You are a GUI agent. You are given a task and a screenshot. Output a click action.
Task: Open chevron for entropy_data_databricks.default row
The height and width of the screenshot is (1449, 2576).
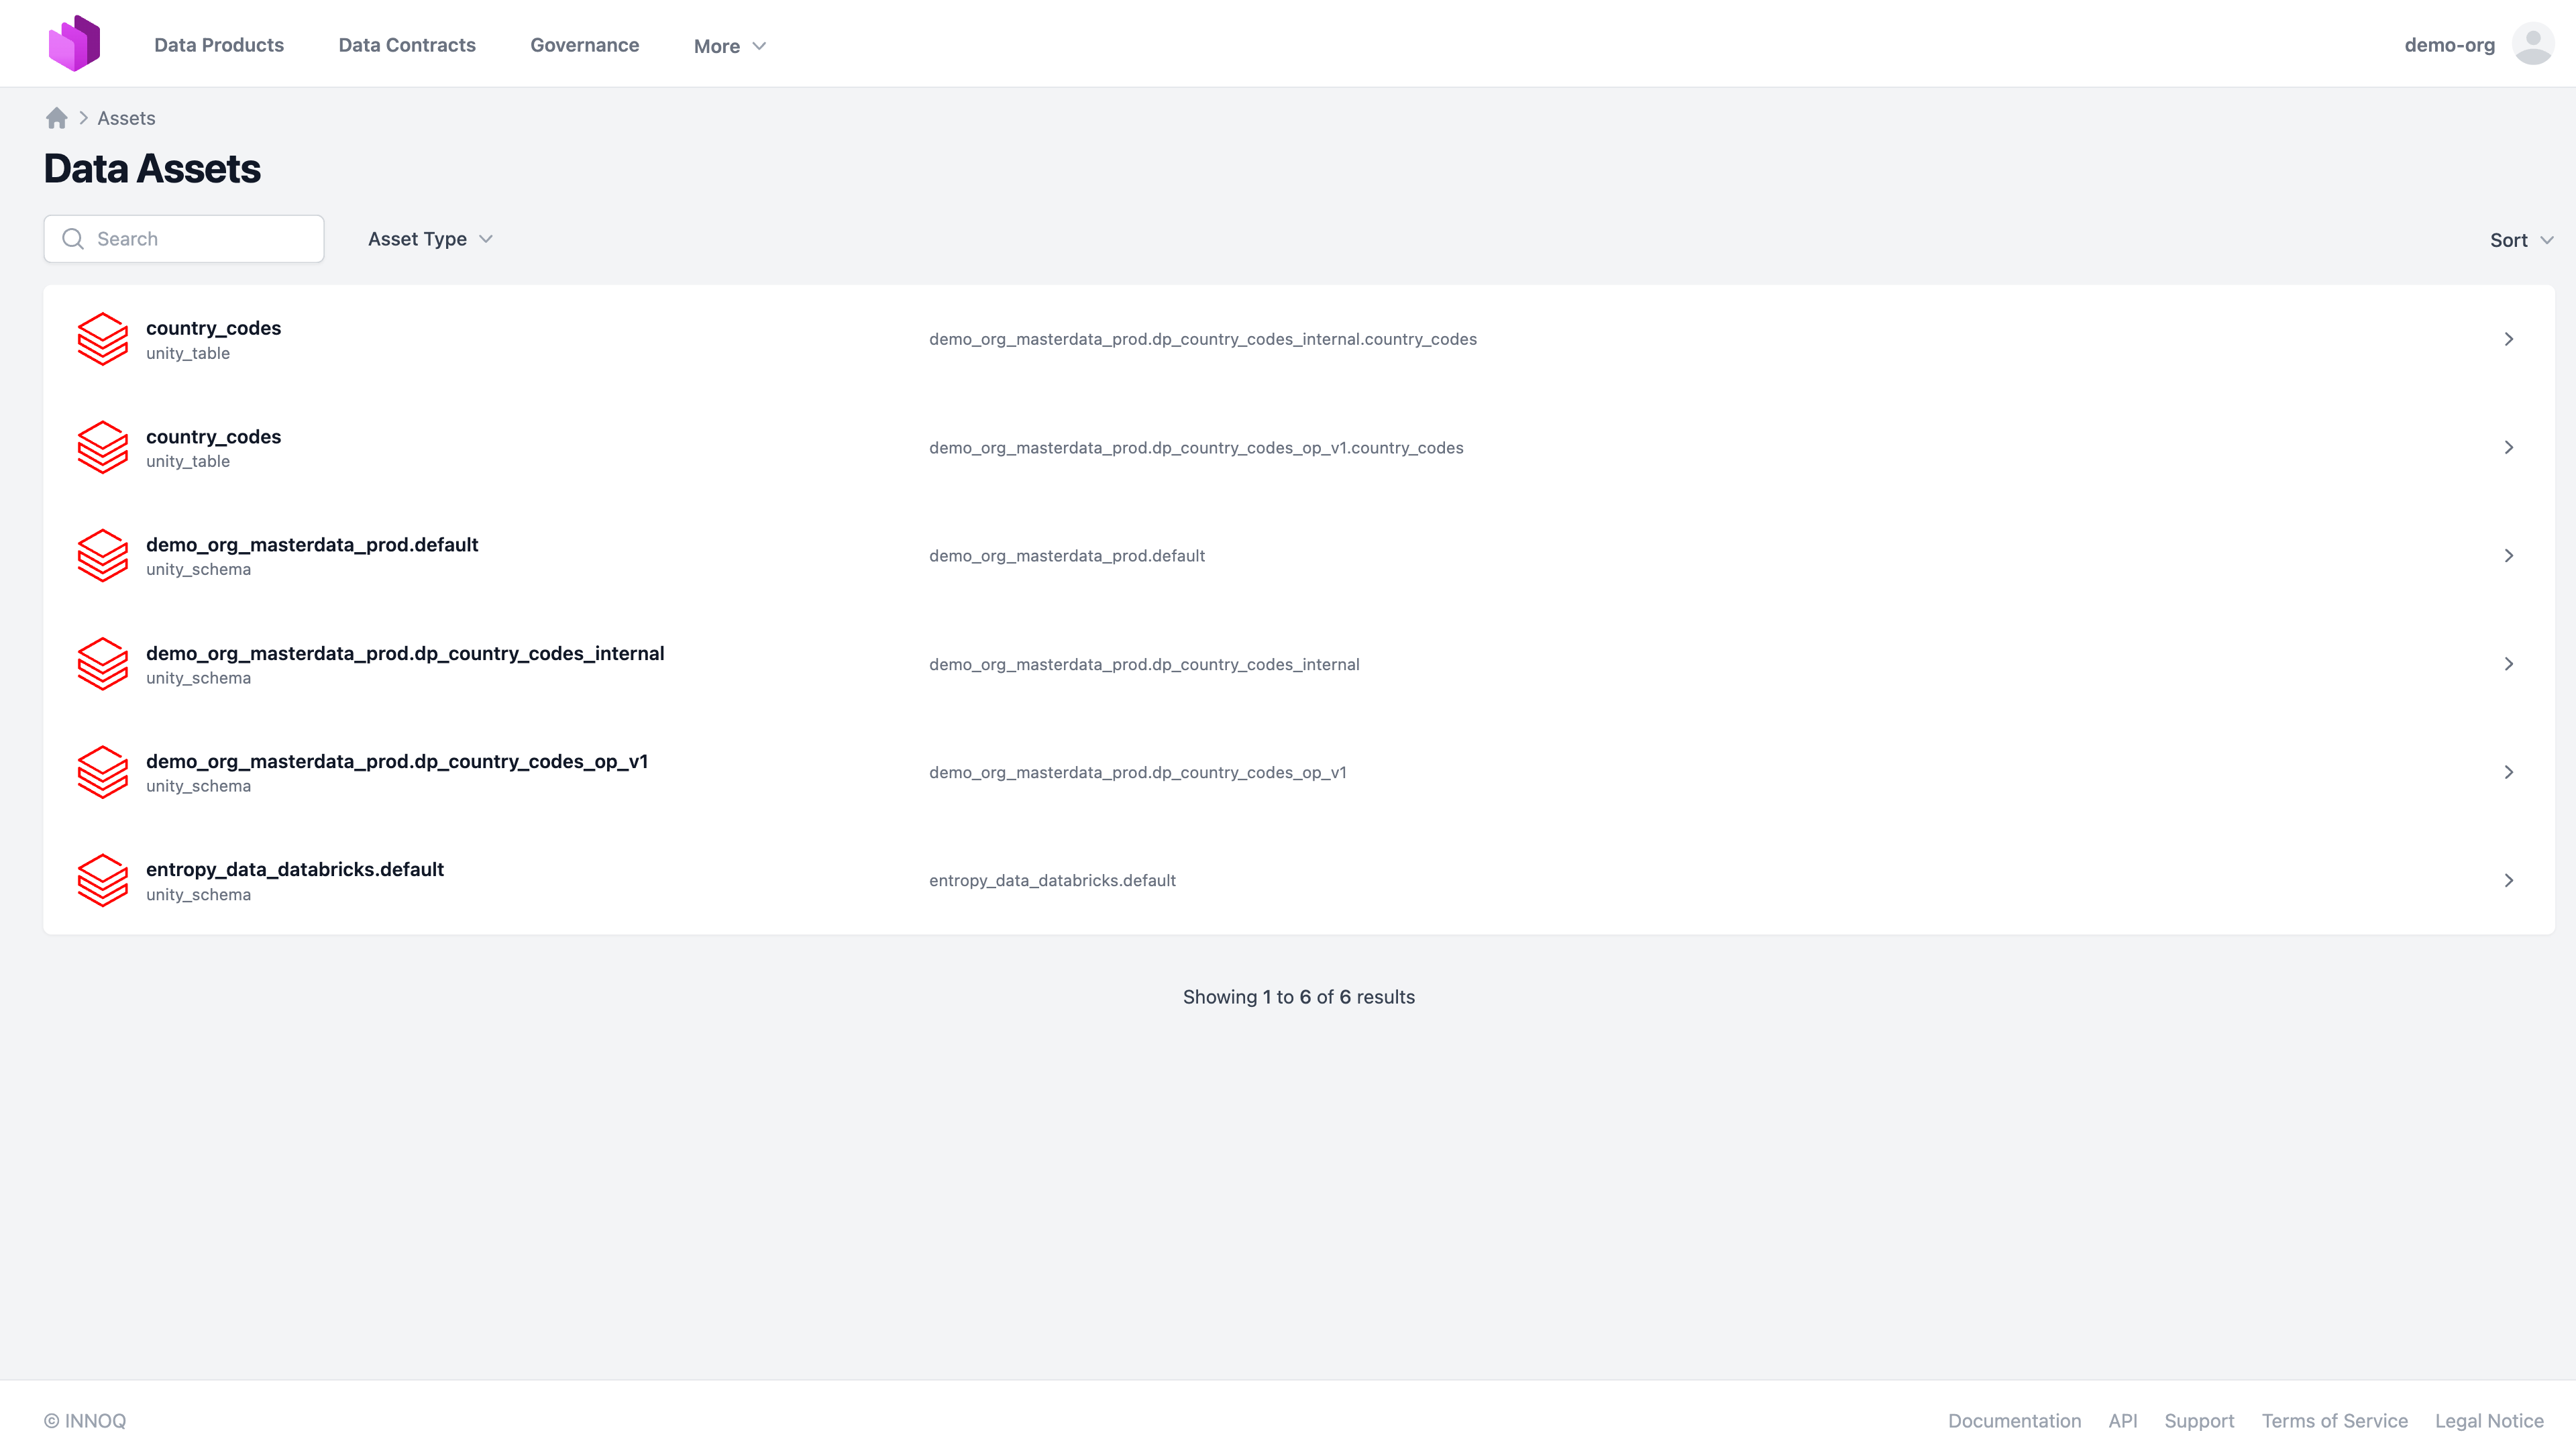click(x=2508, y=880)
